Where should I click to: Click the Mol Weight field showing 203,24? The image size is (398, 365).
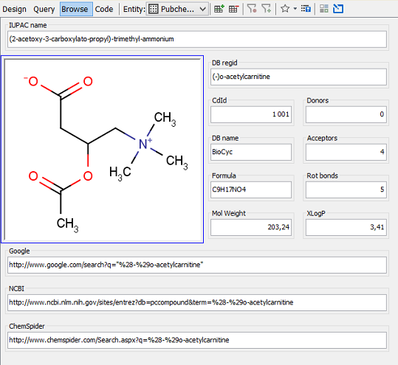click(251, 227)
